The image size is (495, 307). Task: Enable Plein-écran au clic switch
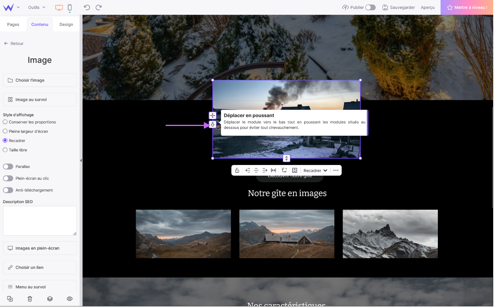[8, 179]
